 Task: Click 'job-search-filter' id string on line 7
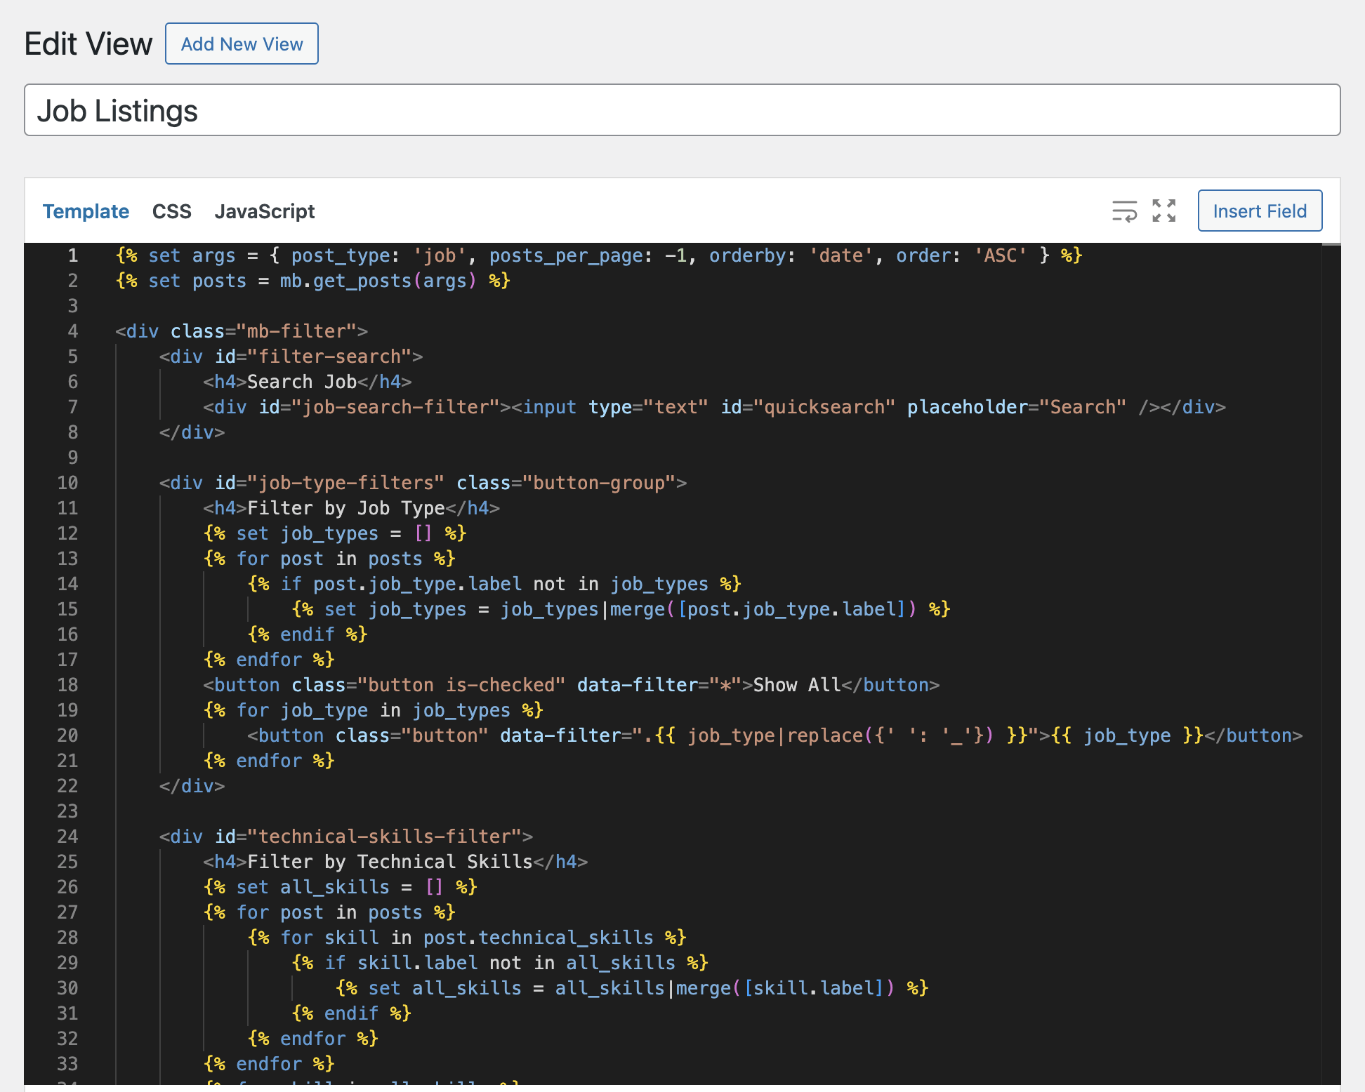[395, 407]
